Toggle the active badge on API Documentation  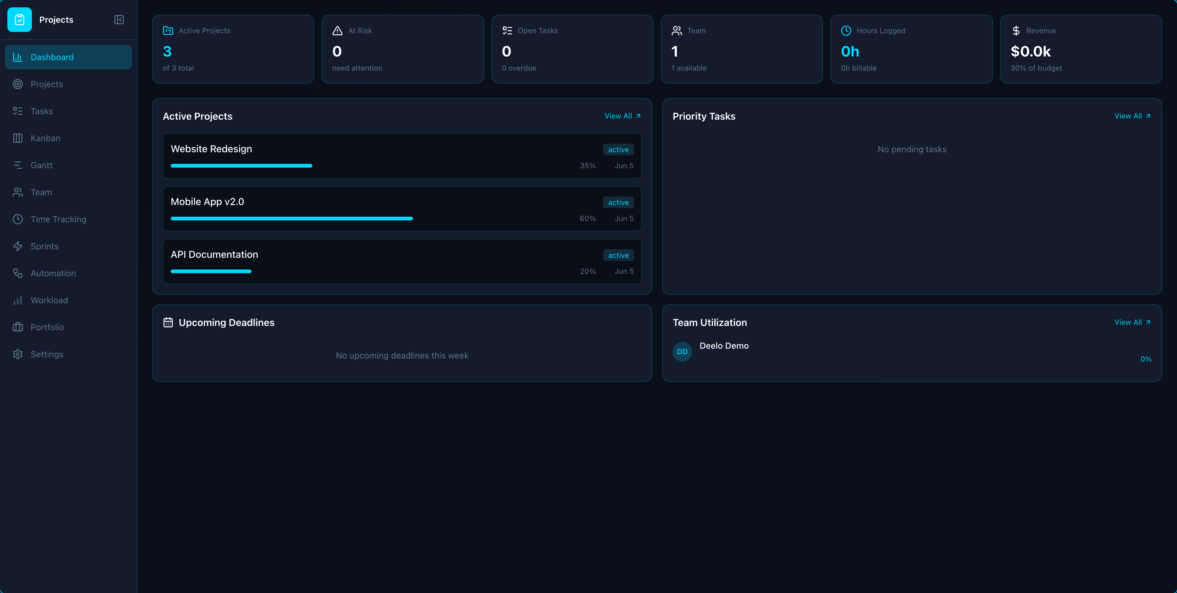tap(618, 255)
